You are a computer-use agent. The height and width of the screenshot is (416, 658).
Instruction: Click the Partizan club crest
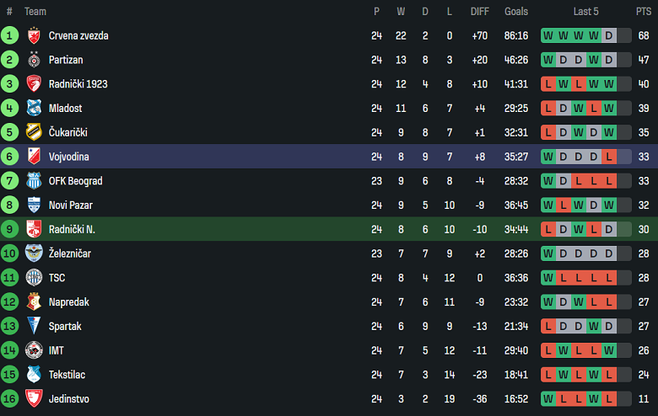34,60
